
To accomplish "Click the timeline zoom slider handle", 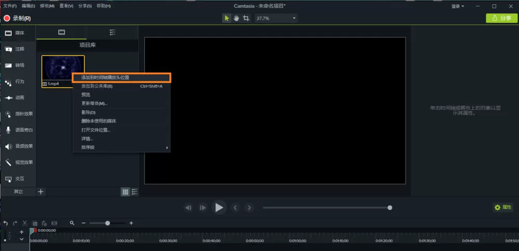I will pyautogui.click(x=108, y=224).
